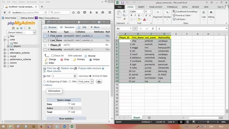This screenshot has width=229, height=129.
Task: Click the Excel zoom slider handle
Action: (x=208, y=122)
